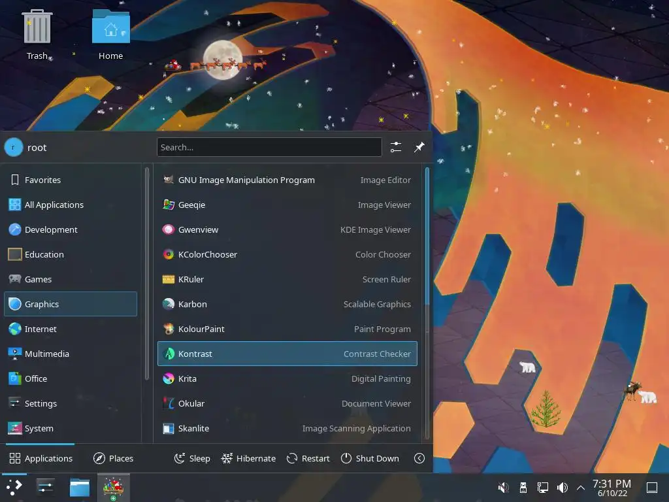Click the root user avatar
This screenshot has width=669, height=502.
pyautogui.click(x=14, y=147)
